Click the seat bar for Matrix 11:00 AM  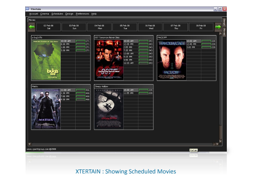tap(81, 90)
